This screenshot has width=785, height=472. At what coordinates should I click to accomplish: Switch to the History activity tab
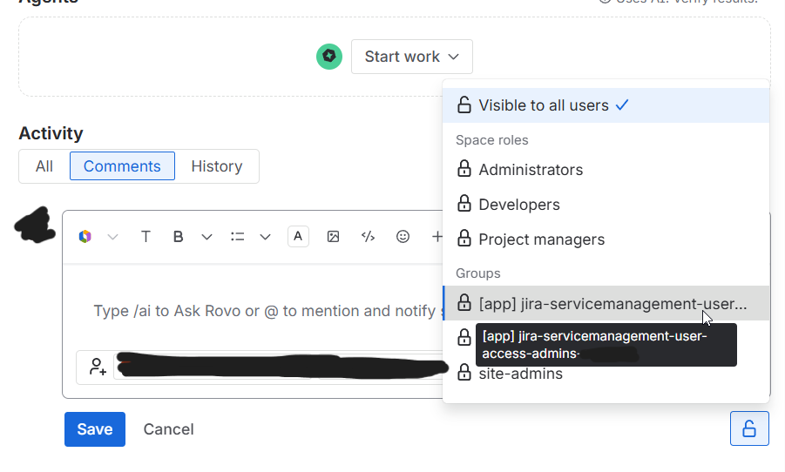(x=217, y=166)
